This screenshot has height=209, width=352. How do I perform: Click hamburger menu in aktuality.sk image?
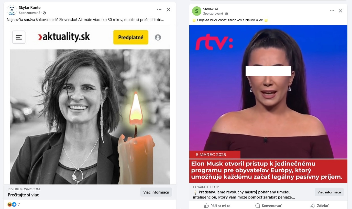tap(19, 37)
